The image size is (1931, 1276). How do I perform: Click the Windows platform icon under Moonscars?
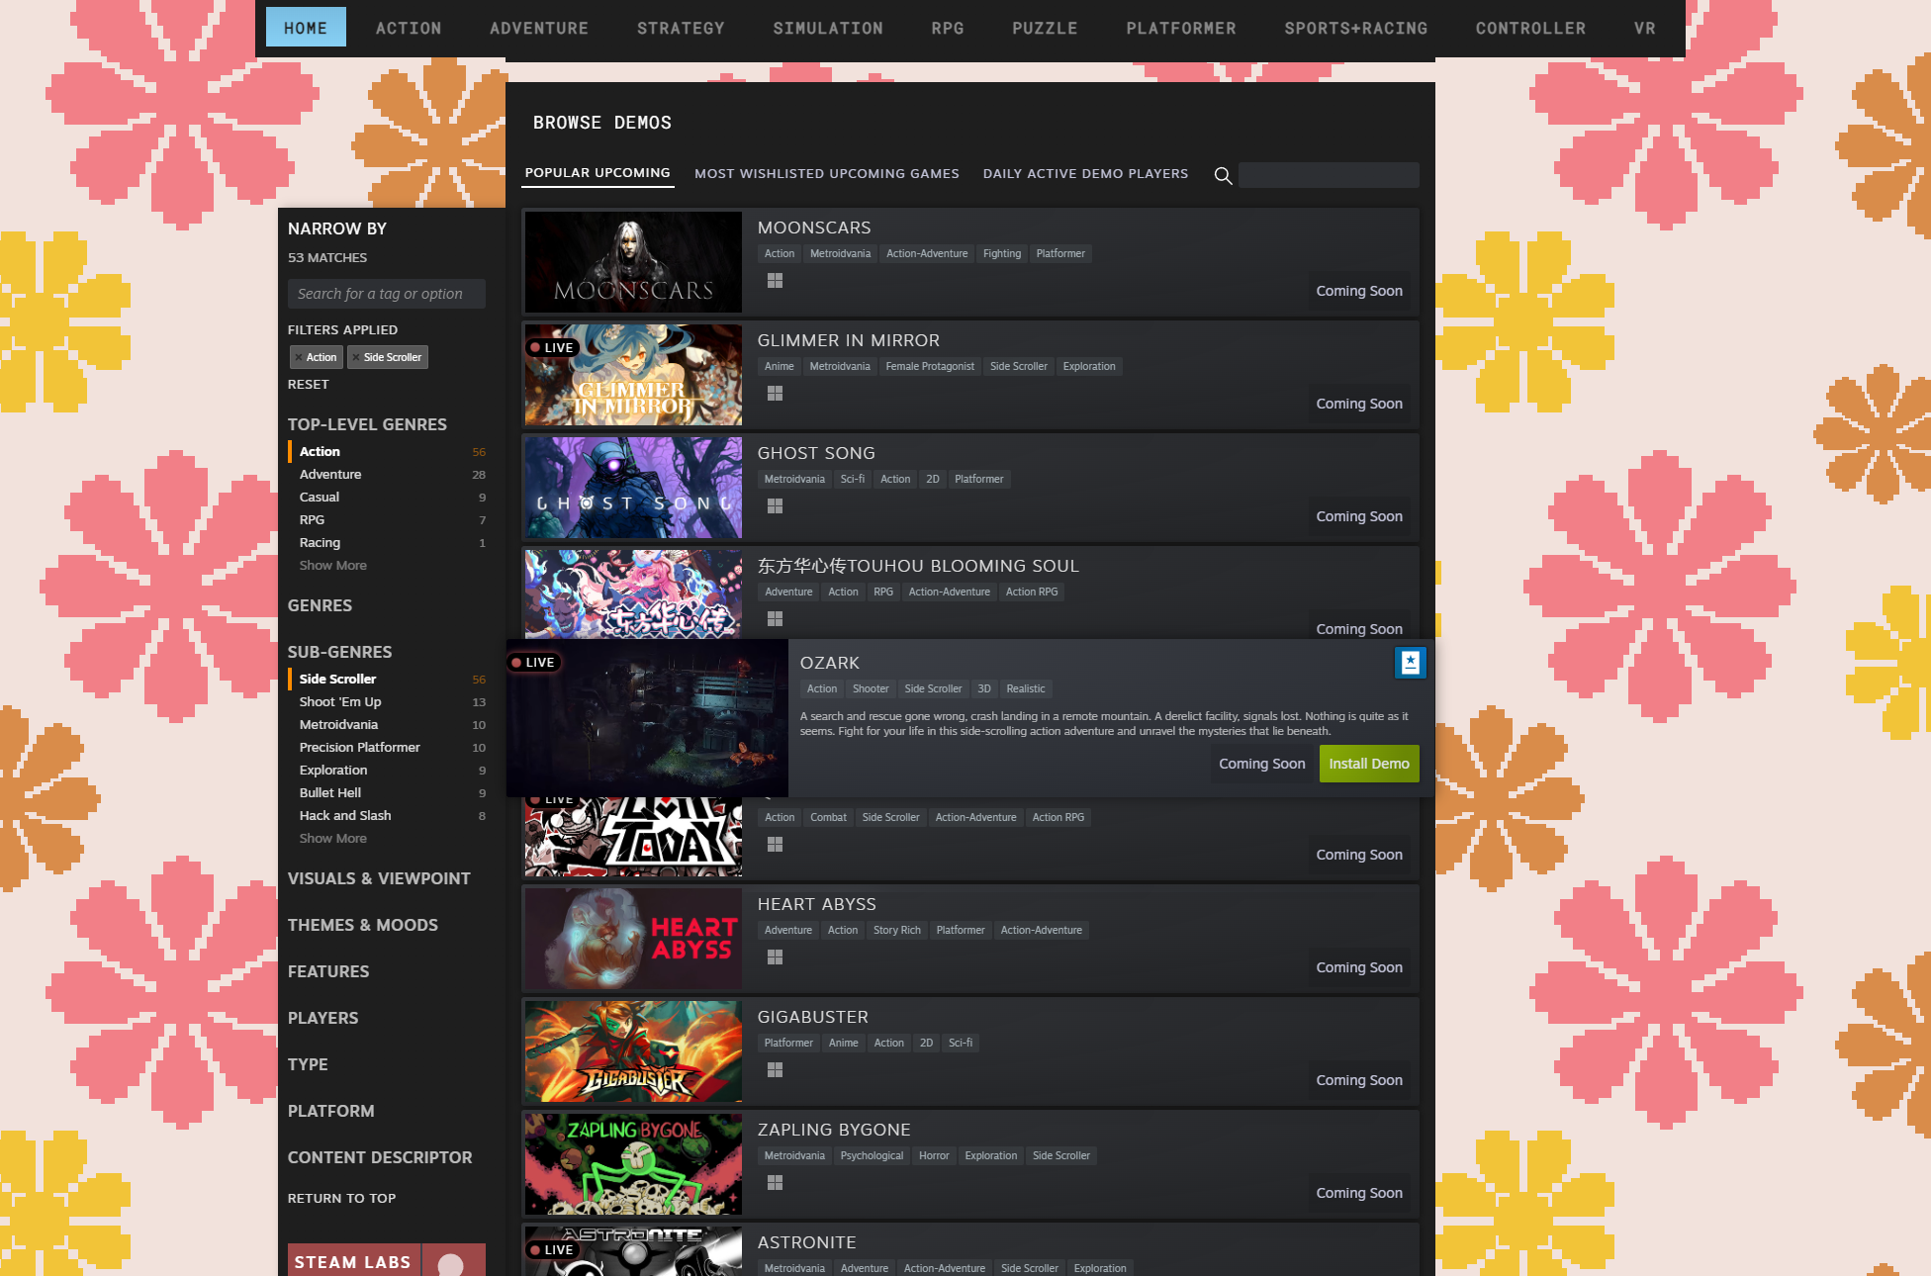(x=775, y=281)
